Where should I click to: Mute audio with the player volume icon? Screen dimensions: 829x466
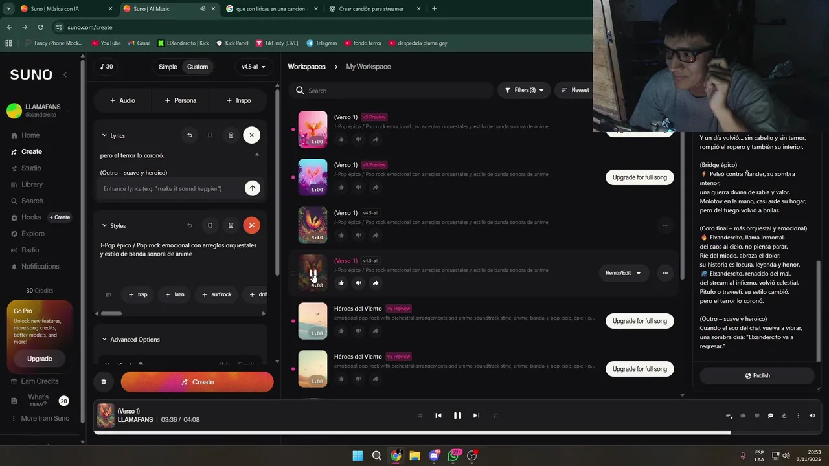coord(812,416)
